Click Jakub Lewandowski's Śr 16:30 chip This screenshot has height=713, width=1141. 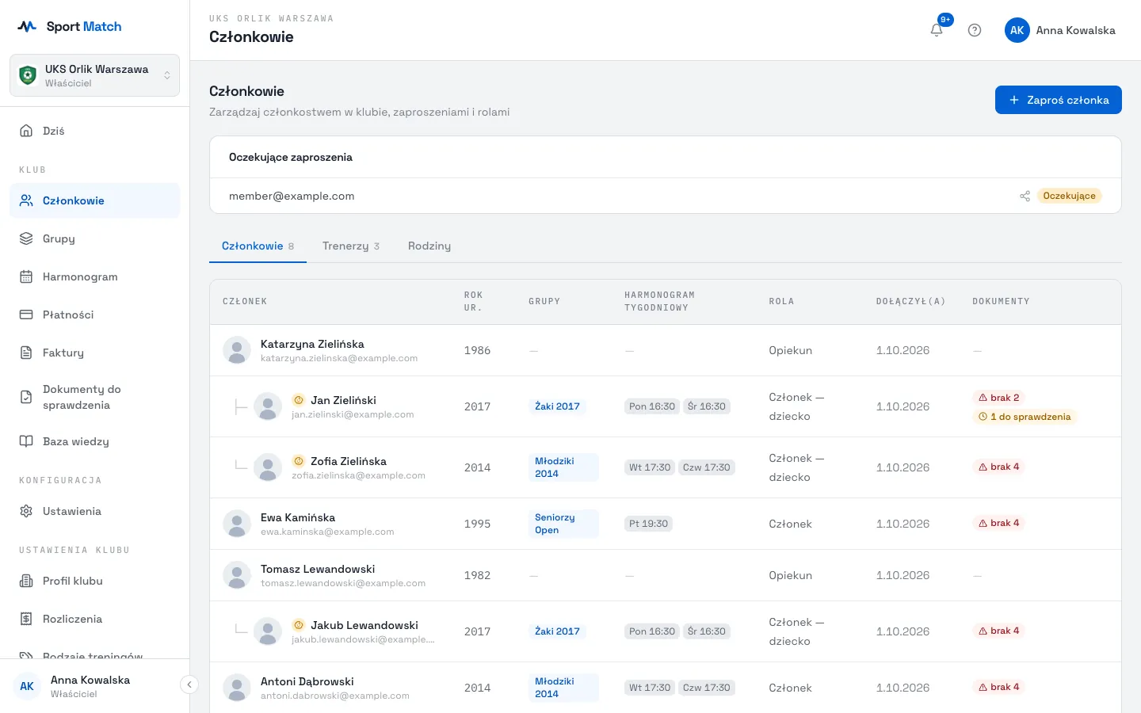[x=707, y=631]
